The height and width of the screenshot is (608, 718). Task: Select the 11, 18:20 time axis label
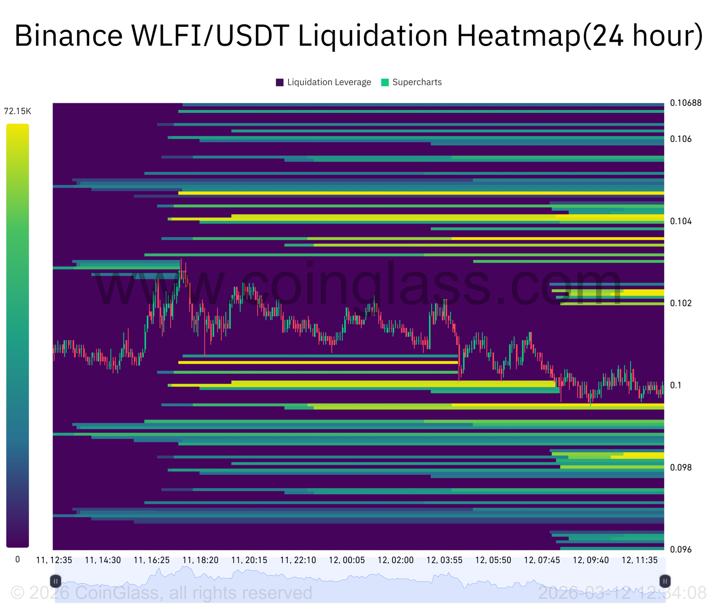pyautogui.click(x=201, y=560)
